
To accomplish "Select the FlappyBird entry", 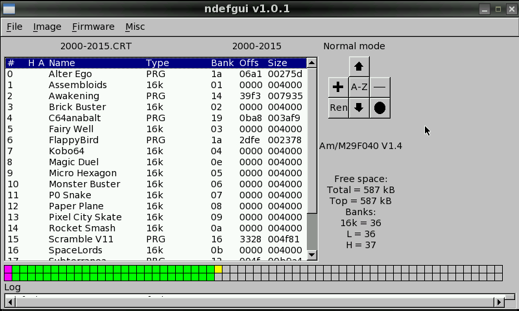I will 156,140.
